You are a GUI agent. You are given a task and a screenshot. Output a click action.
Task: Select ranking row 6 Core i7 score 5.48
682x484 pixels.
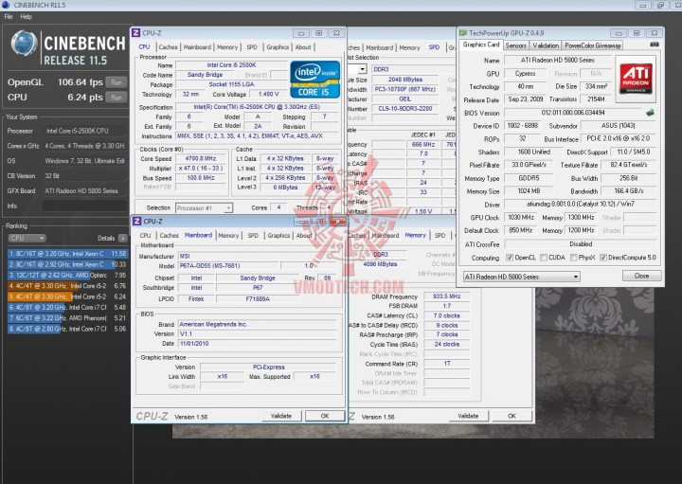pyautogui.click(x=67, y=307)
